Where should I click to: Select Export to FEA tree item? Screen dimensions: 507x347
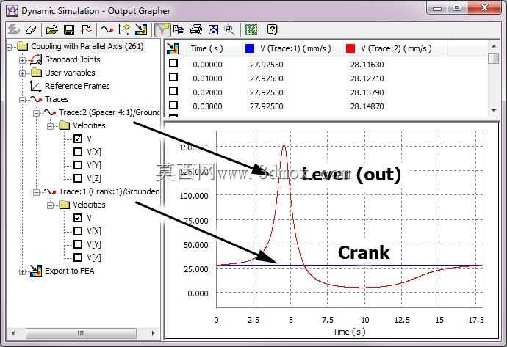70,271
